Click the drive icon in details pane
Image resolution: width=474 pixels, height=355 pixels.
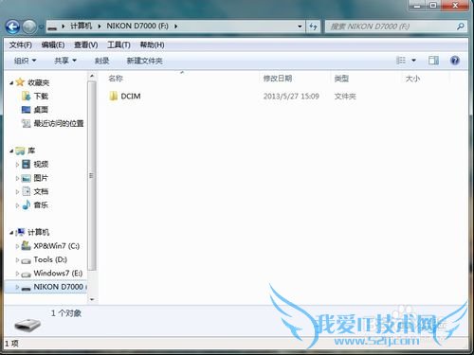pyautogui.click(x=27, y=325)
